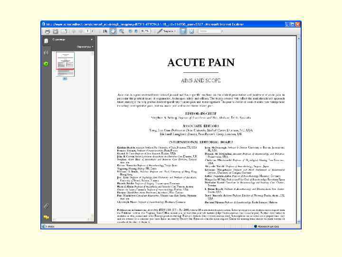
Task: Open the Параметры options menu
Action: 85,47
